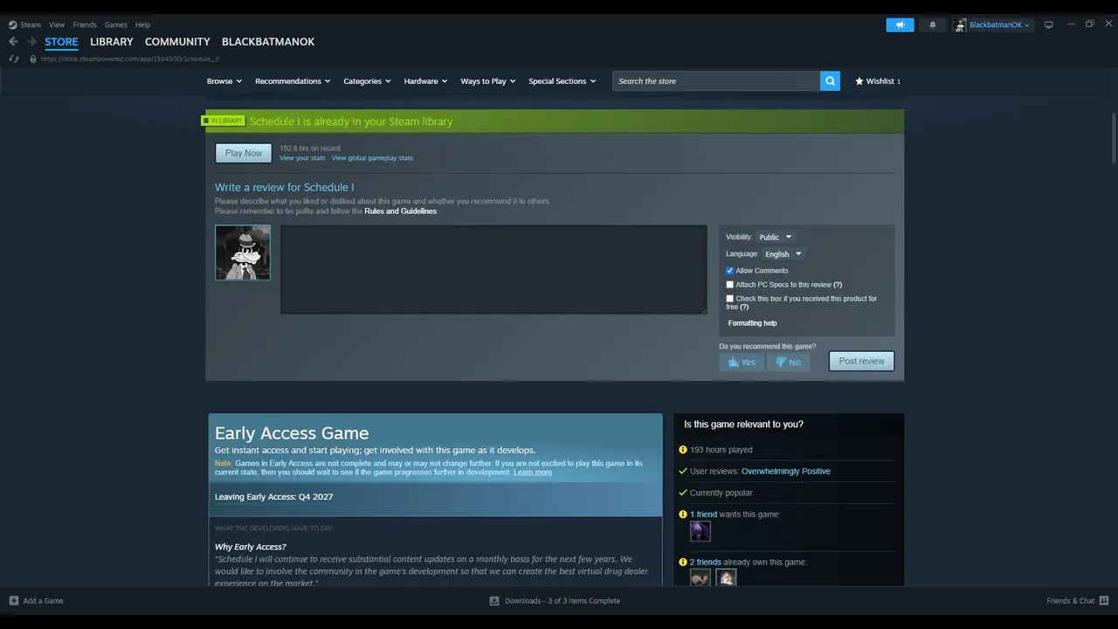Open the announcements megaphone button
This screenshot has height=629, width=1118.
click(x=900, y=24)
